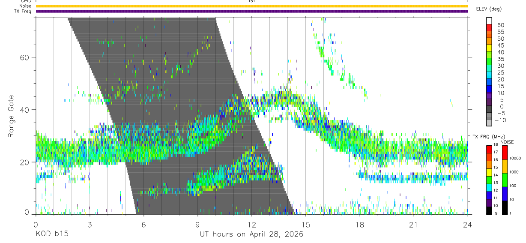Click x-axis tick label '12'
This screenshot has width=526, height=243.
click(x=251, y=225)
